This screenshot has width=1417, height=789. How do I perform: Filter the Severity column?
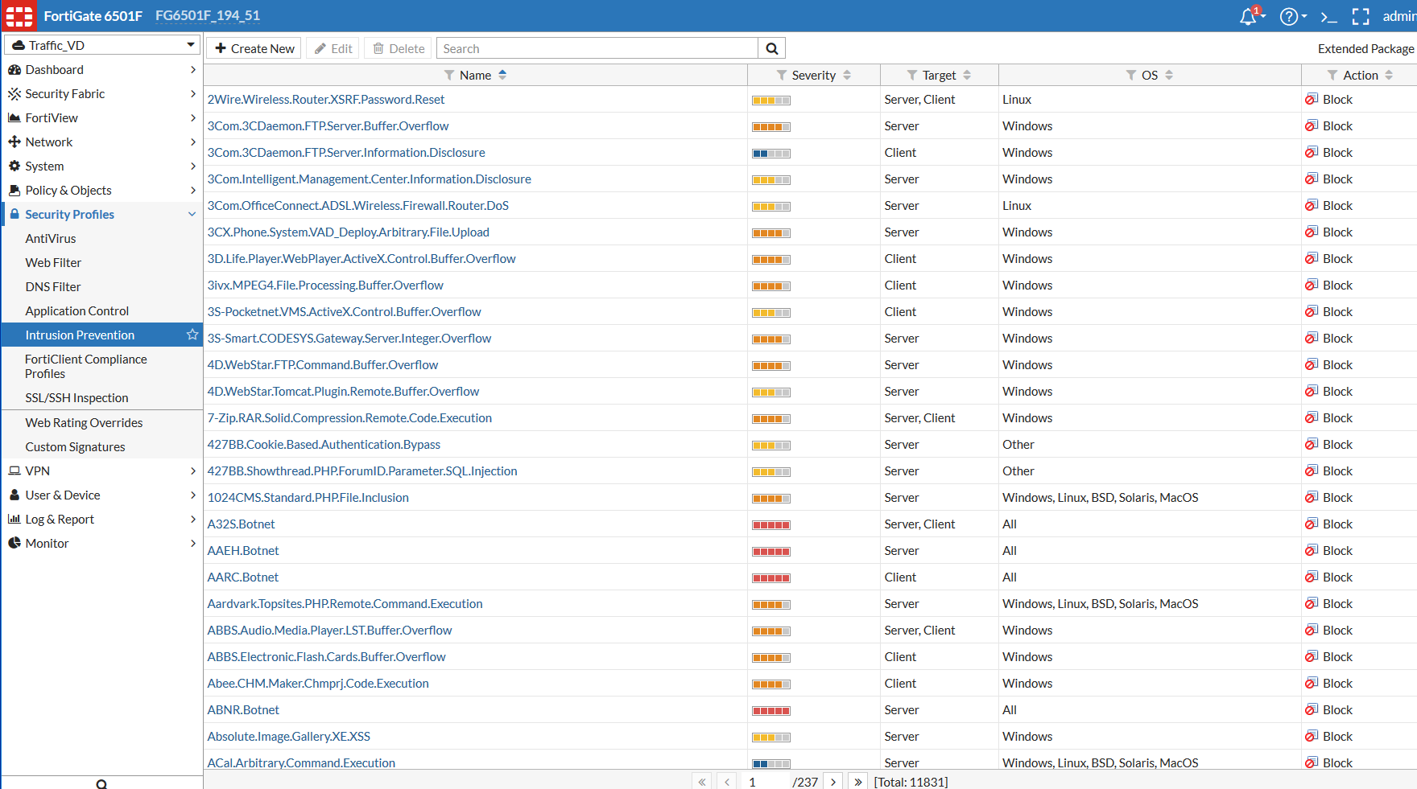click(x=782, y=75)
